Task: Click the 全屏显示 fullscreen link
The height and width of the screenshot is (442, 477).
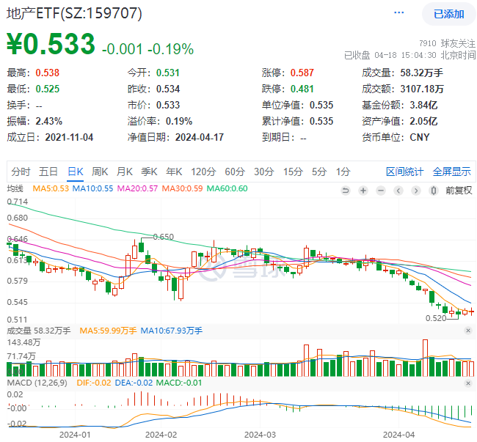Action: click(452, 172)
